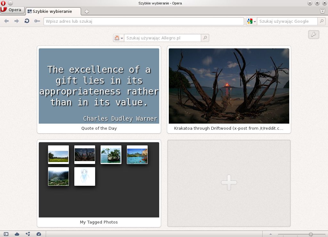Viewport: 328px width, 237px height.
Task: Open the Opera Link cloud icon
Action: (17, 234)
